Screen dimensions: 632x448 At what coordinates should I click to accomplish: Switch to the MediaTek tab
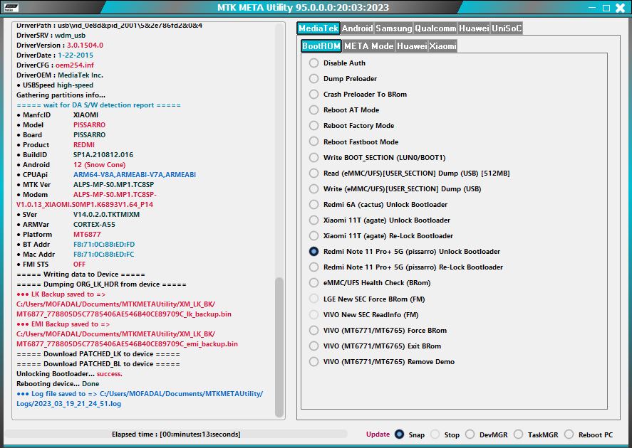click(318, 28)
